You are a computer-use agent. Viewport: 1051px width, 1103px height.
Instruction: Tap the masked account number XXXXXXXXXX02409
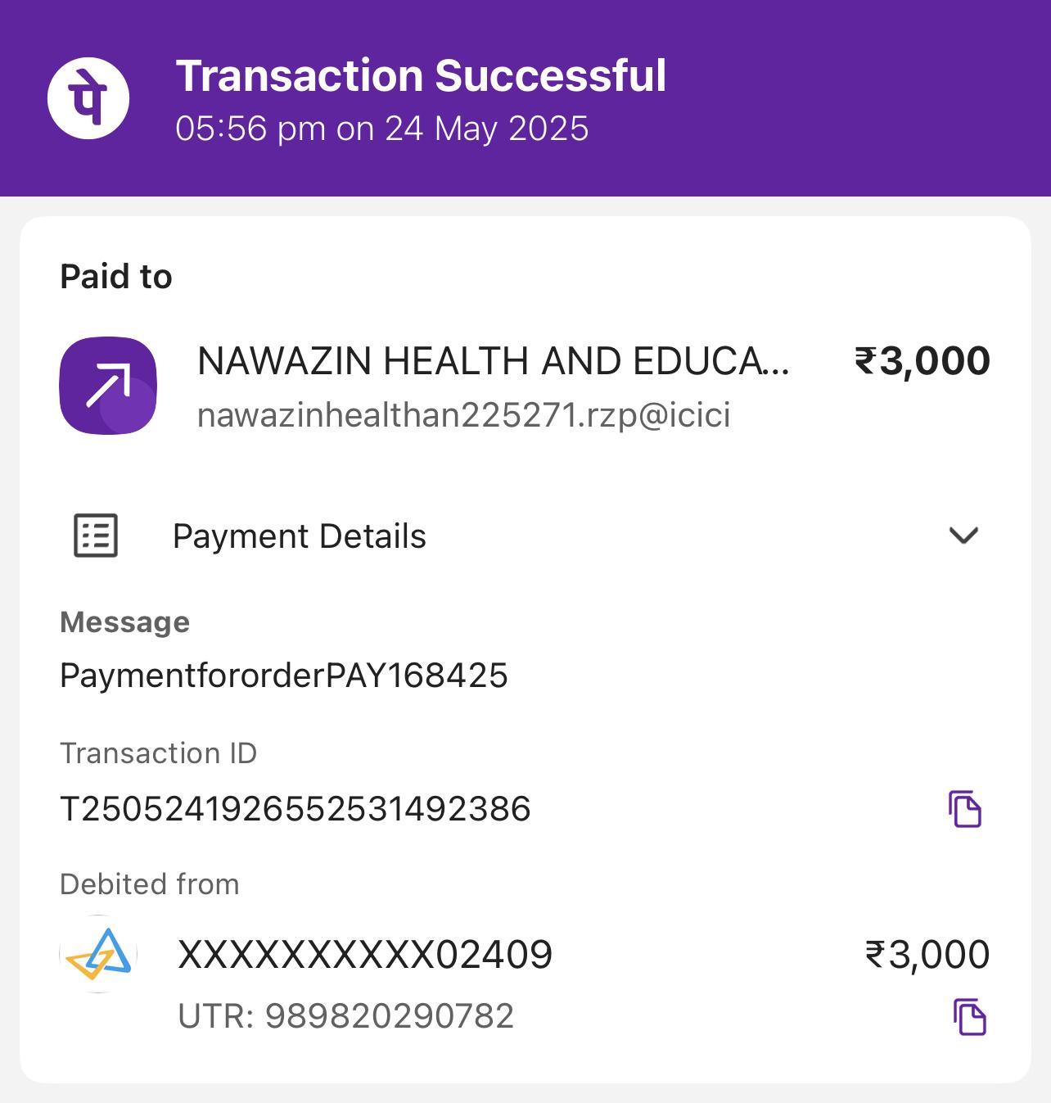tap(365, 955)
